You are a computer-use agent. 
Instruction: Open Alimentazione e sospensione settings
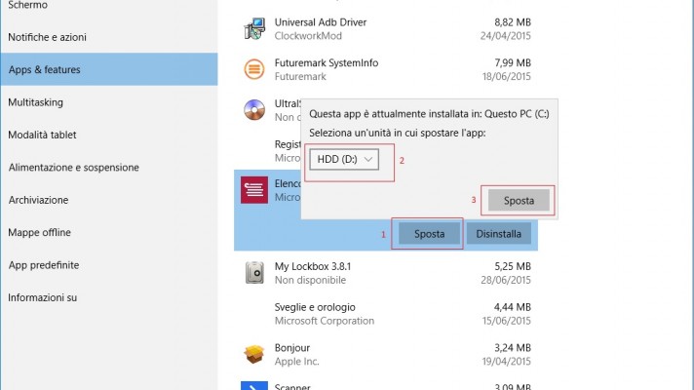[74, 168]
